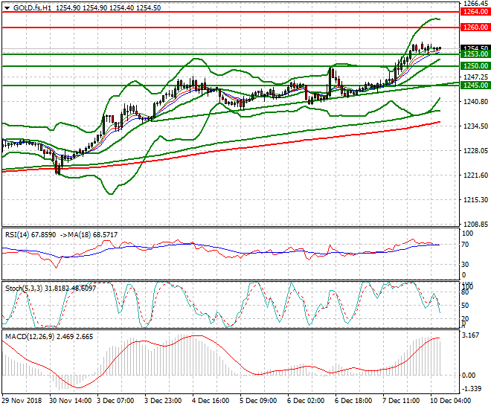The image size is (491, 409).
Task: Click the chart dropdown triangle beside GOLD.fs,H1
Action: [x=7, y=8]
